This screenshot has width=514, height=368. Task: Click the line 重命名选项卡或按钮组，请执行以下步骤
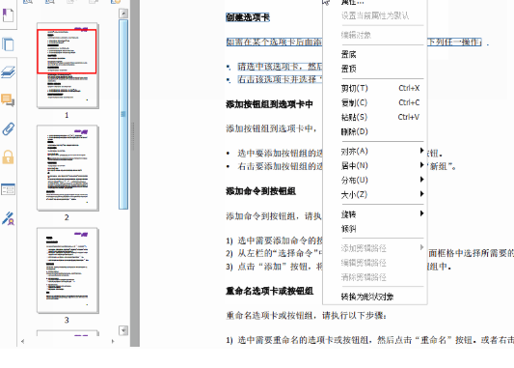306,316
